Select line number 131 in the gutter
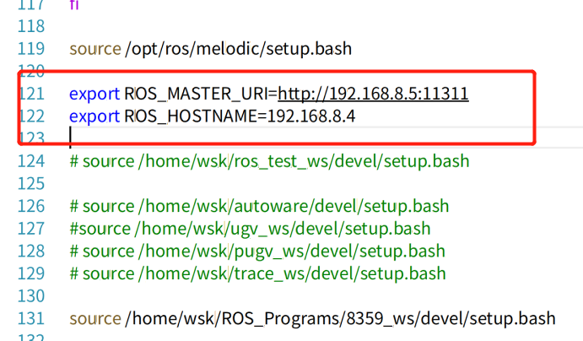Viewport: 583px width, 341px height. tap(31, 319)
